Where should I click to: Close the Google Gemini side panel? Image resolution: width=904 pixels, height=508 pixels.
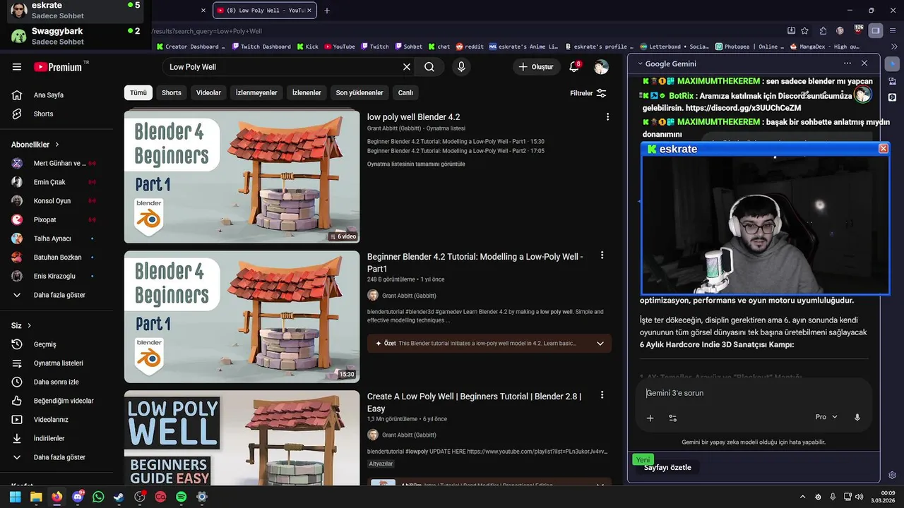click(864, 64)
